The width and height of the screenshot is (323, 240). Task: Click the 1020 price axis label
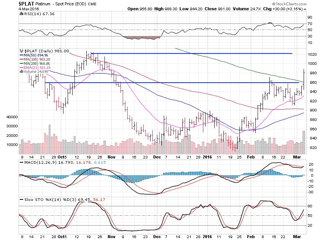click(x=312, y=55)
